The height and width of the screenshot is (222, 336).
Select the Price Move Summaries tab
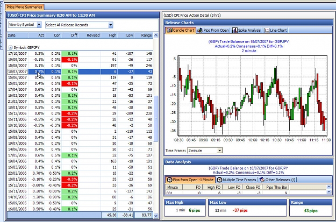coord(24,7)
